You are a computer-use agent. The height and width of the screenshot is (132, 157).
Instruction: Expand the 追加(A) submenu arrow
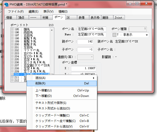[94, 78]
